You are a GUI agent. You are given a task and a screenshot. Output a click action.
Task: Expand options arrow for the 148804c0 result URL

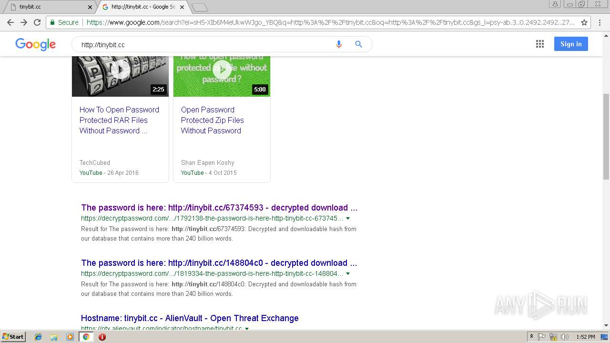(x=348, y=274)
